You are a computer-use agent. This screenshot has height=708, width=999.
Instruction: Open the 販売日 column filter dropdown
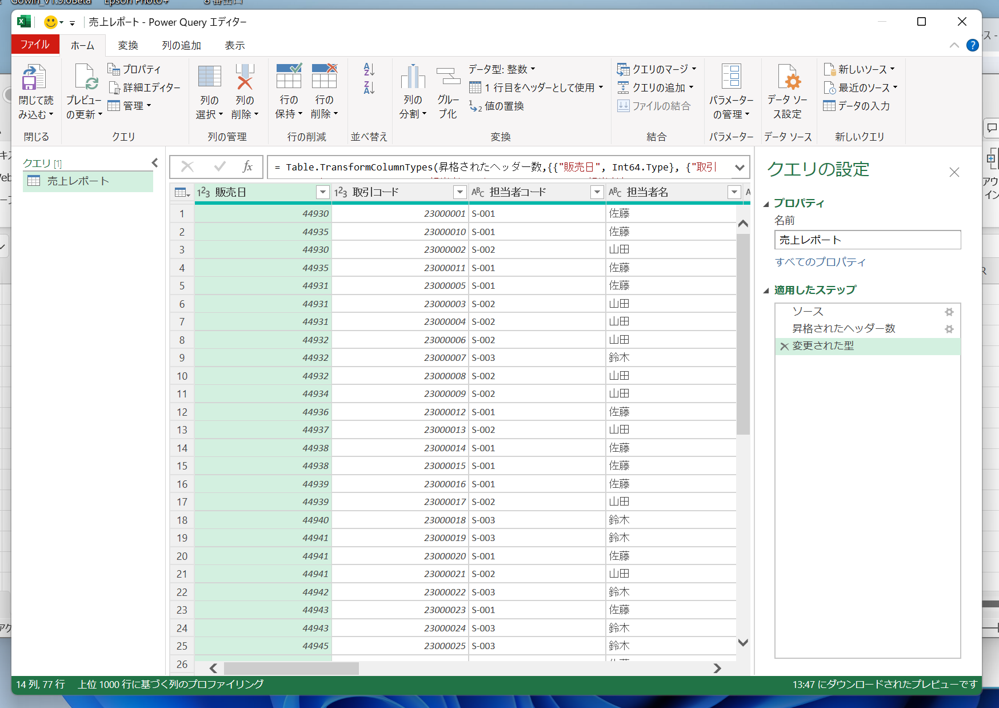point(323,192)
